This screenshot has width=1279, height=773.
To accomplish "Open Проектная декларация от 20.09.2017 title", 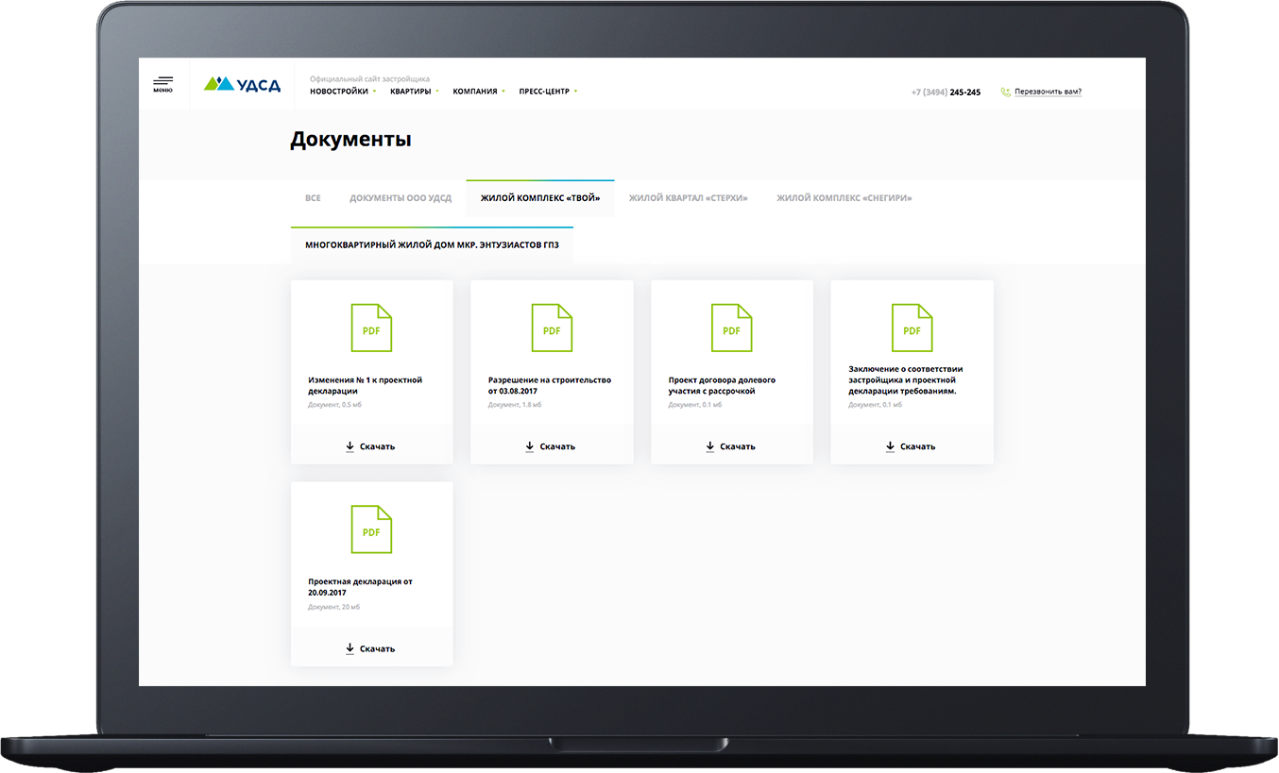I will tap(360, 587).
